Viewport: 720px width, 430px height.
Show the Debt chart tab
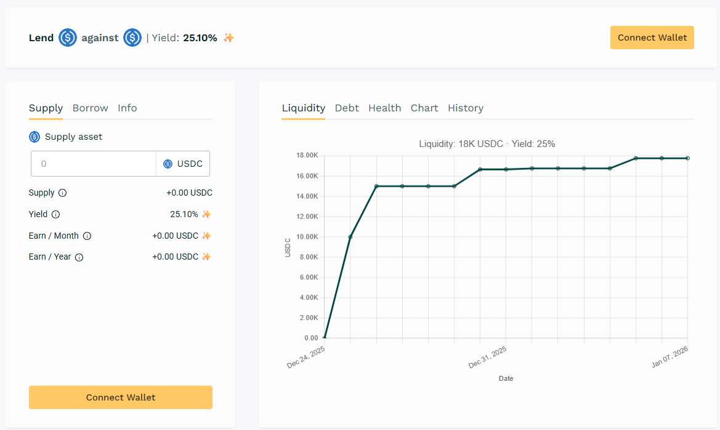(347, 108)
